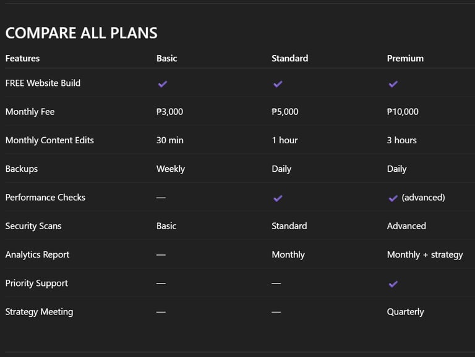Click the Security Scans row label

point(33,226)
